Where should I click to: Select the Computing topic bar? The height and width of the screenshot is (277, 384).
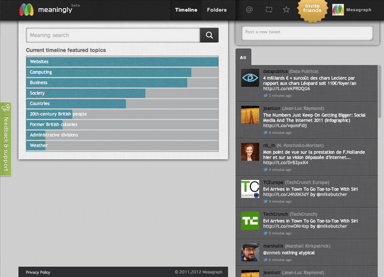(122, 72)
